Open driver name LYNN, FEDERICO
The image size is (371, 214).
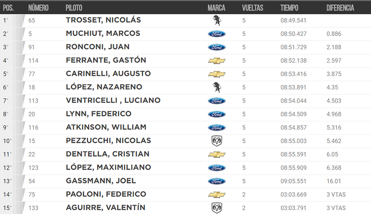tap(98, 113)
